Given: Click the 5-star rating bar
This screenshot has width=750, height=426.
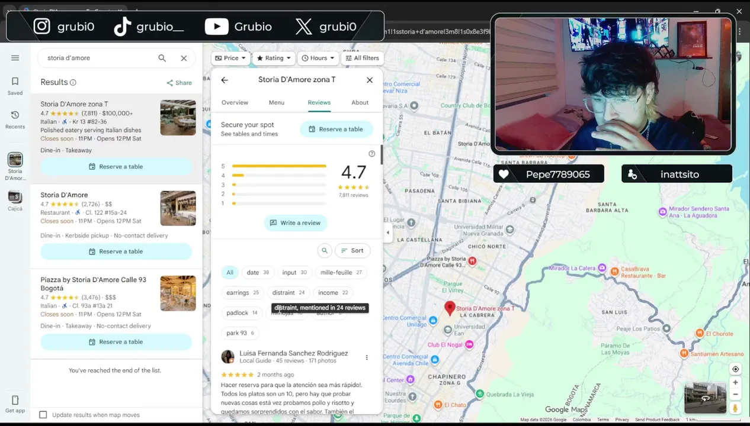Looking at the screenshot, I should pyautogui.click(x=279, y=166).
